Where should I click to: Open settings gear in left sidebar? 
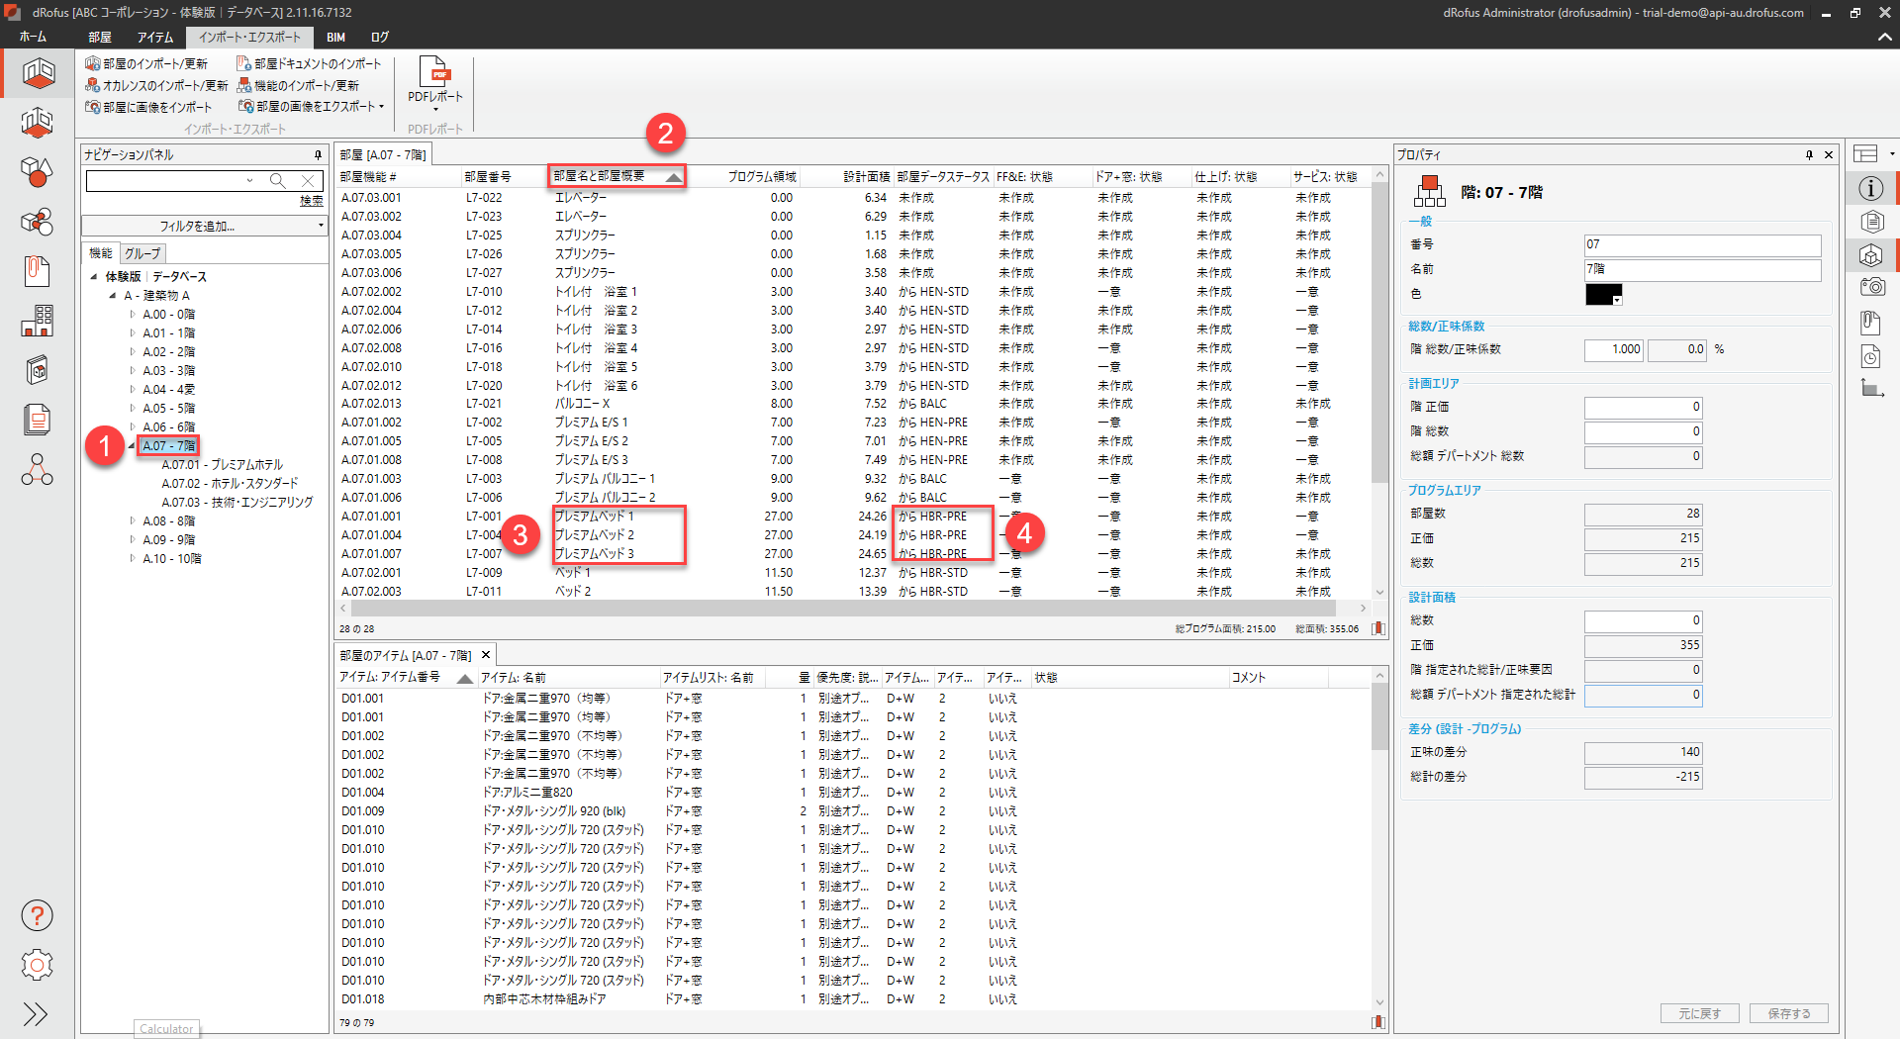[37, 964]
